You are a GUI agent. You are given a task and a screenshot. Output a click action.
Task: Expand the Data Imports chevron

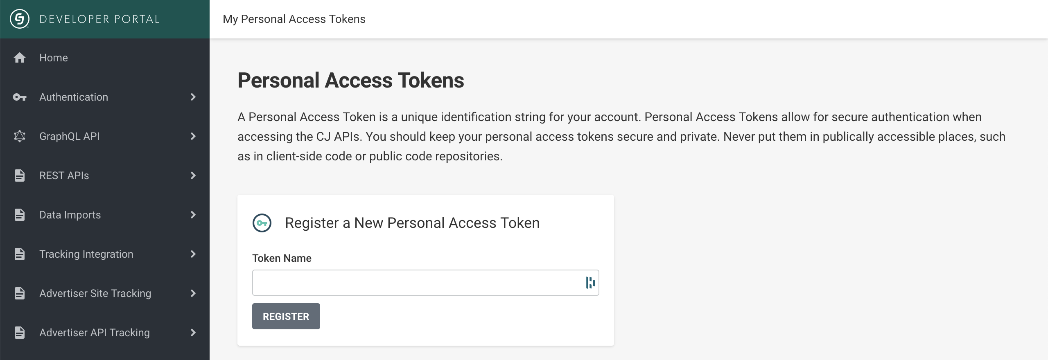point(193,215)
